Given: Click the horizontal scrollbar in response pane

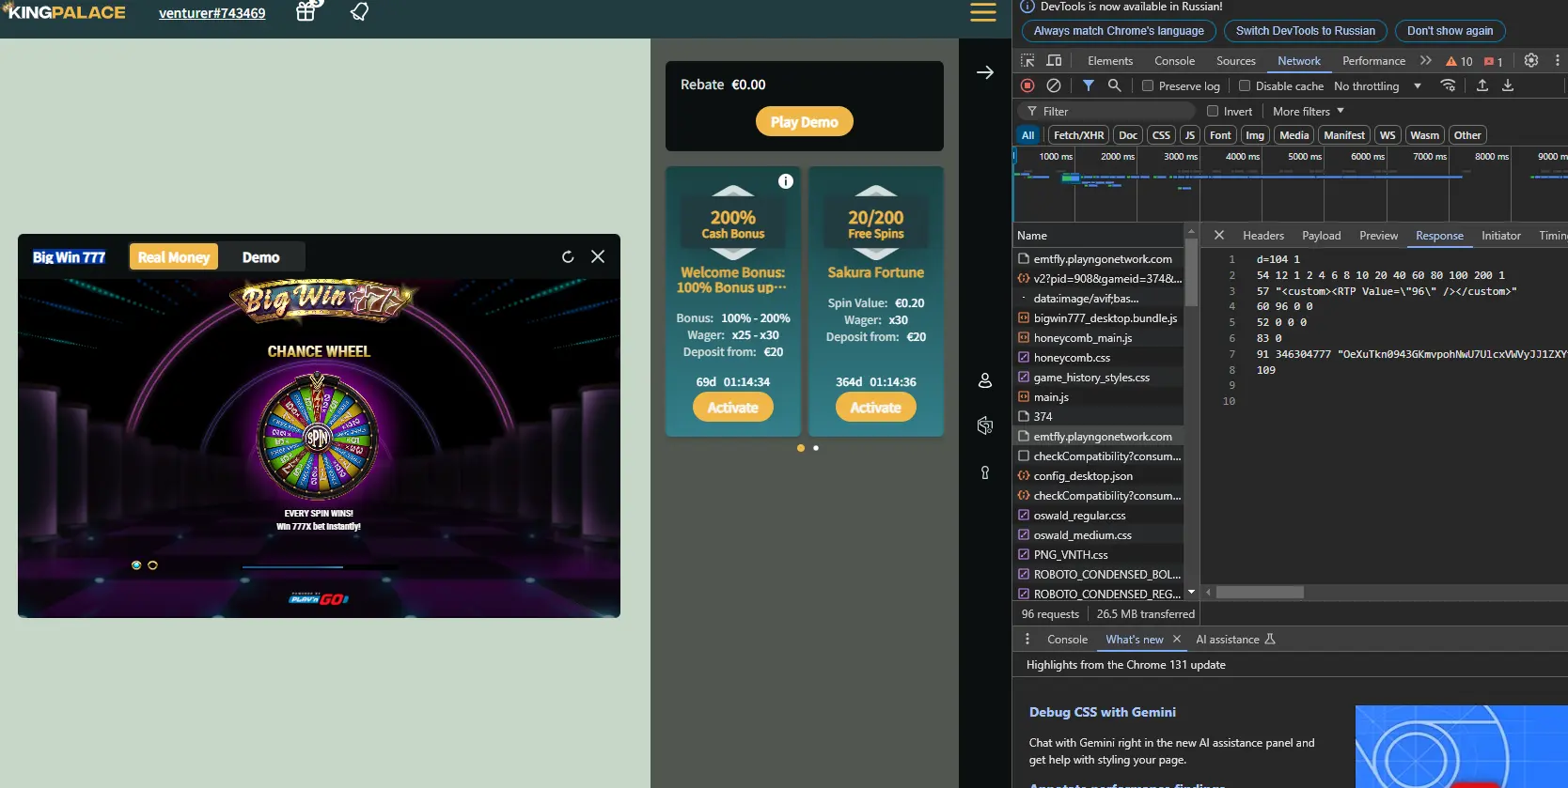Looking at the screenshot, I should click(1260, 593).
